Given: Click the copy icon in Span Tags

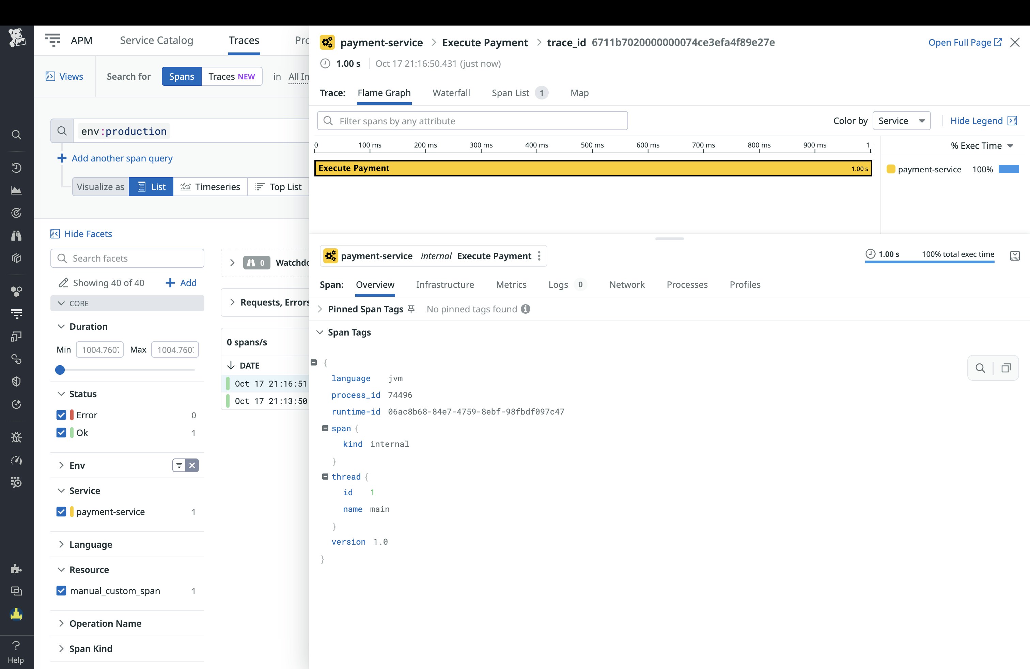Looking at the screenshot, I should click(1006, 368).
